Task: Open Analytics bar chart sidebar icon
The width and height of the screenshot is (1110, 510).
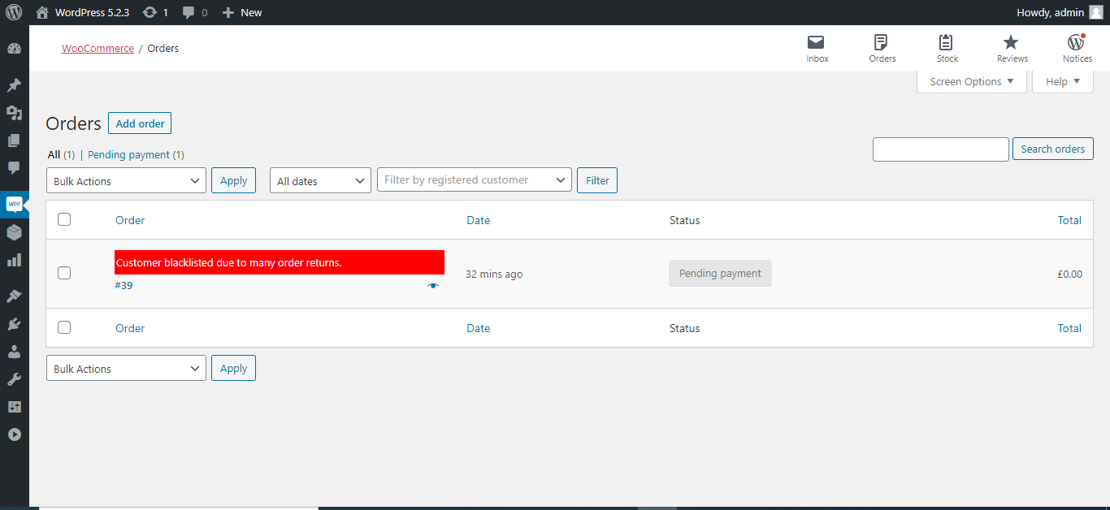Action: click(x=14, y=260)
